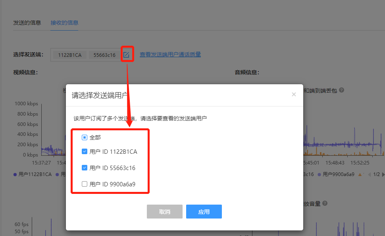Switch to 发送的信息 tab
This screenshot has height=236, width=385.
[x=27, y=23]
